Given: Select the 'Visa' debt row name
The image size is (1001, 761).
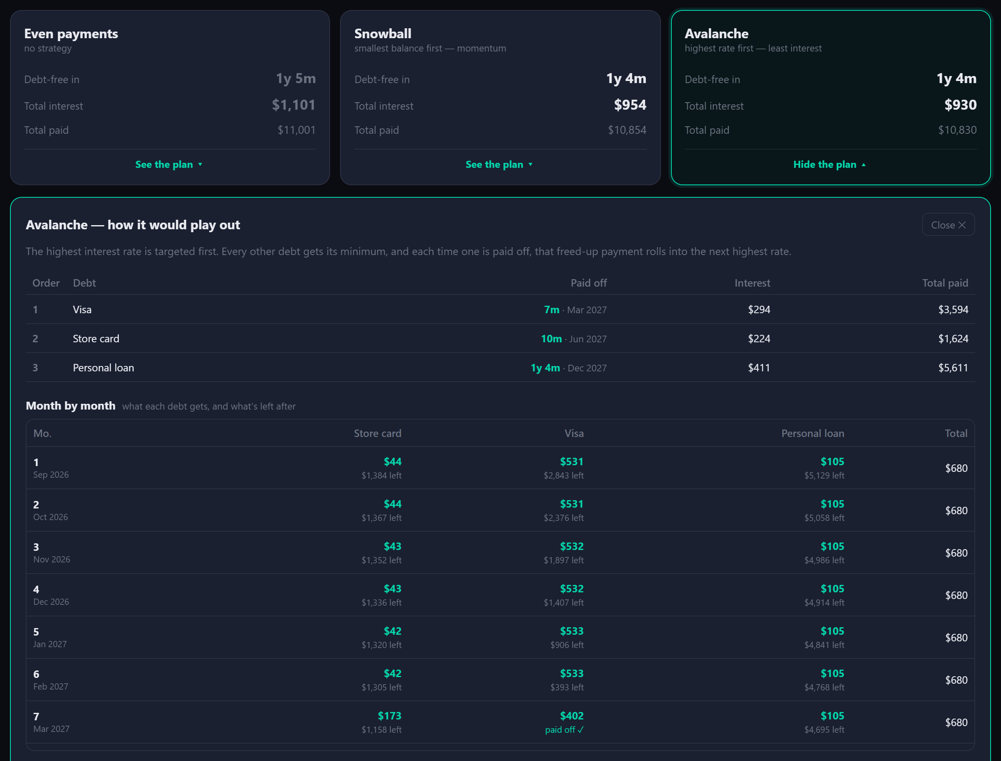Looking at the screenshot, I should click(x=82, y=310).
